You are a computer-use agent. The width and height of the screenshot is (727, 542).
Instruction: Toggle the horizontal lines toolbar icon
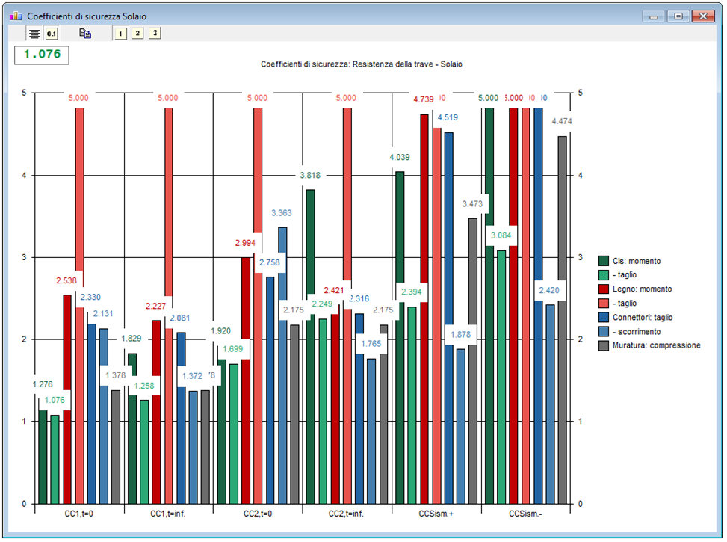tap(34, 33)
